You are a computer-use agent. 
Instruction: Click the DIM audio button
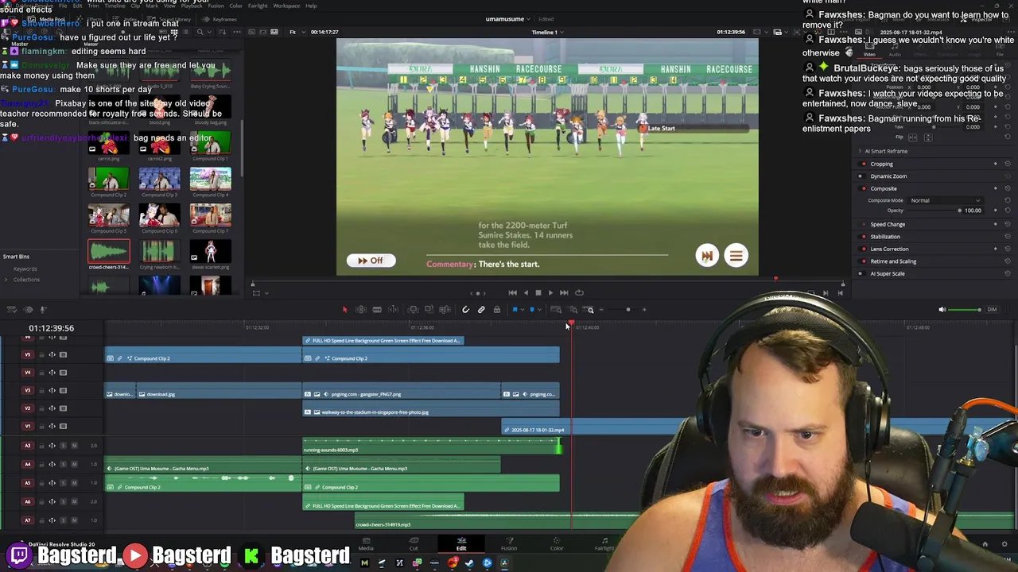(x=992, y=310)
